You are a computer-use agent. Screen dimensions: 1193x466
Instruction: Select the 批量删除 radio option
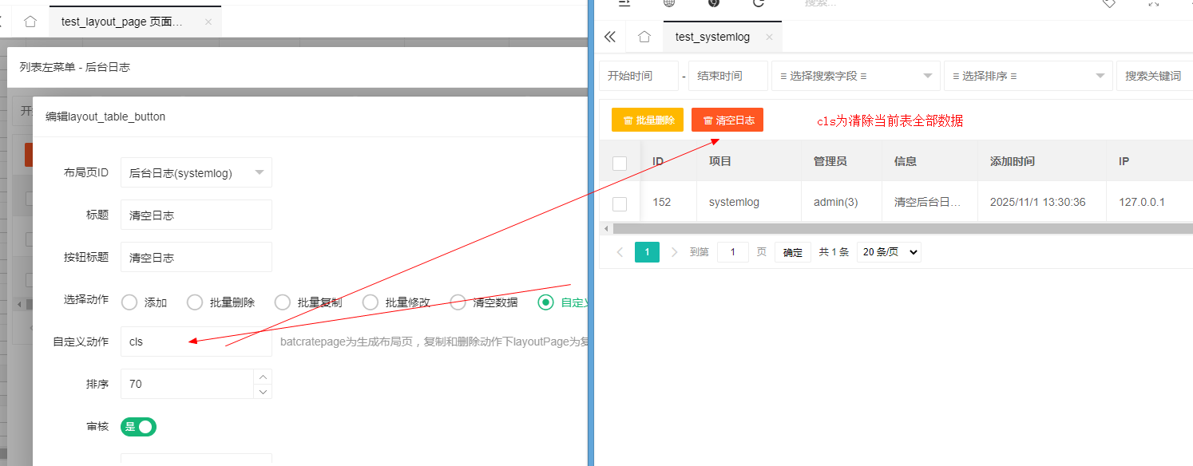coord(195,302)
